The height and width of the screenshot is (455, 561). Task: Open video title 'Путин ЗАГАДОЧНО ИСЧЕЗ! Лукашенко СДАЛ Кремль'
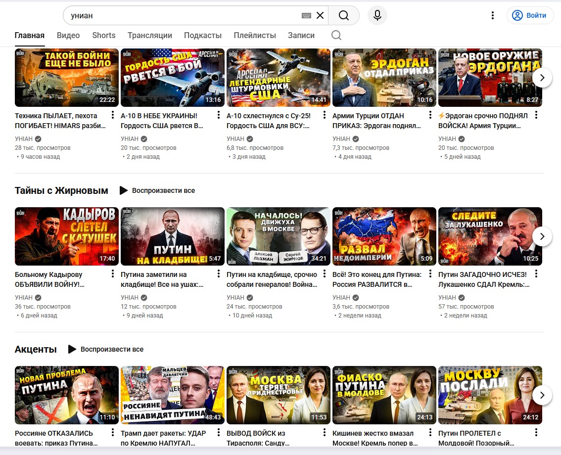(484, 279)
